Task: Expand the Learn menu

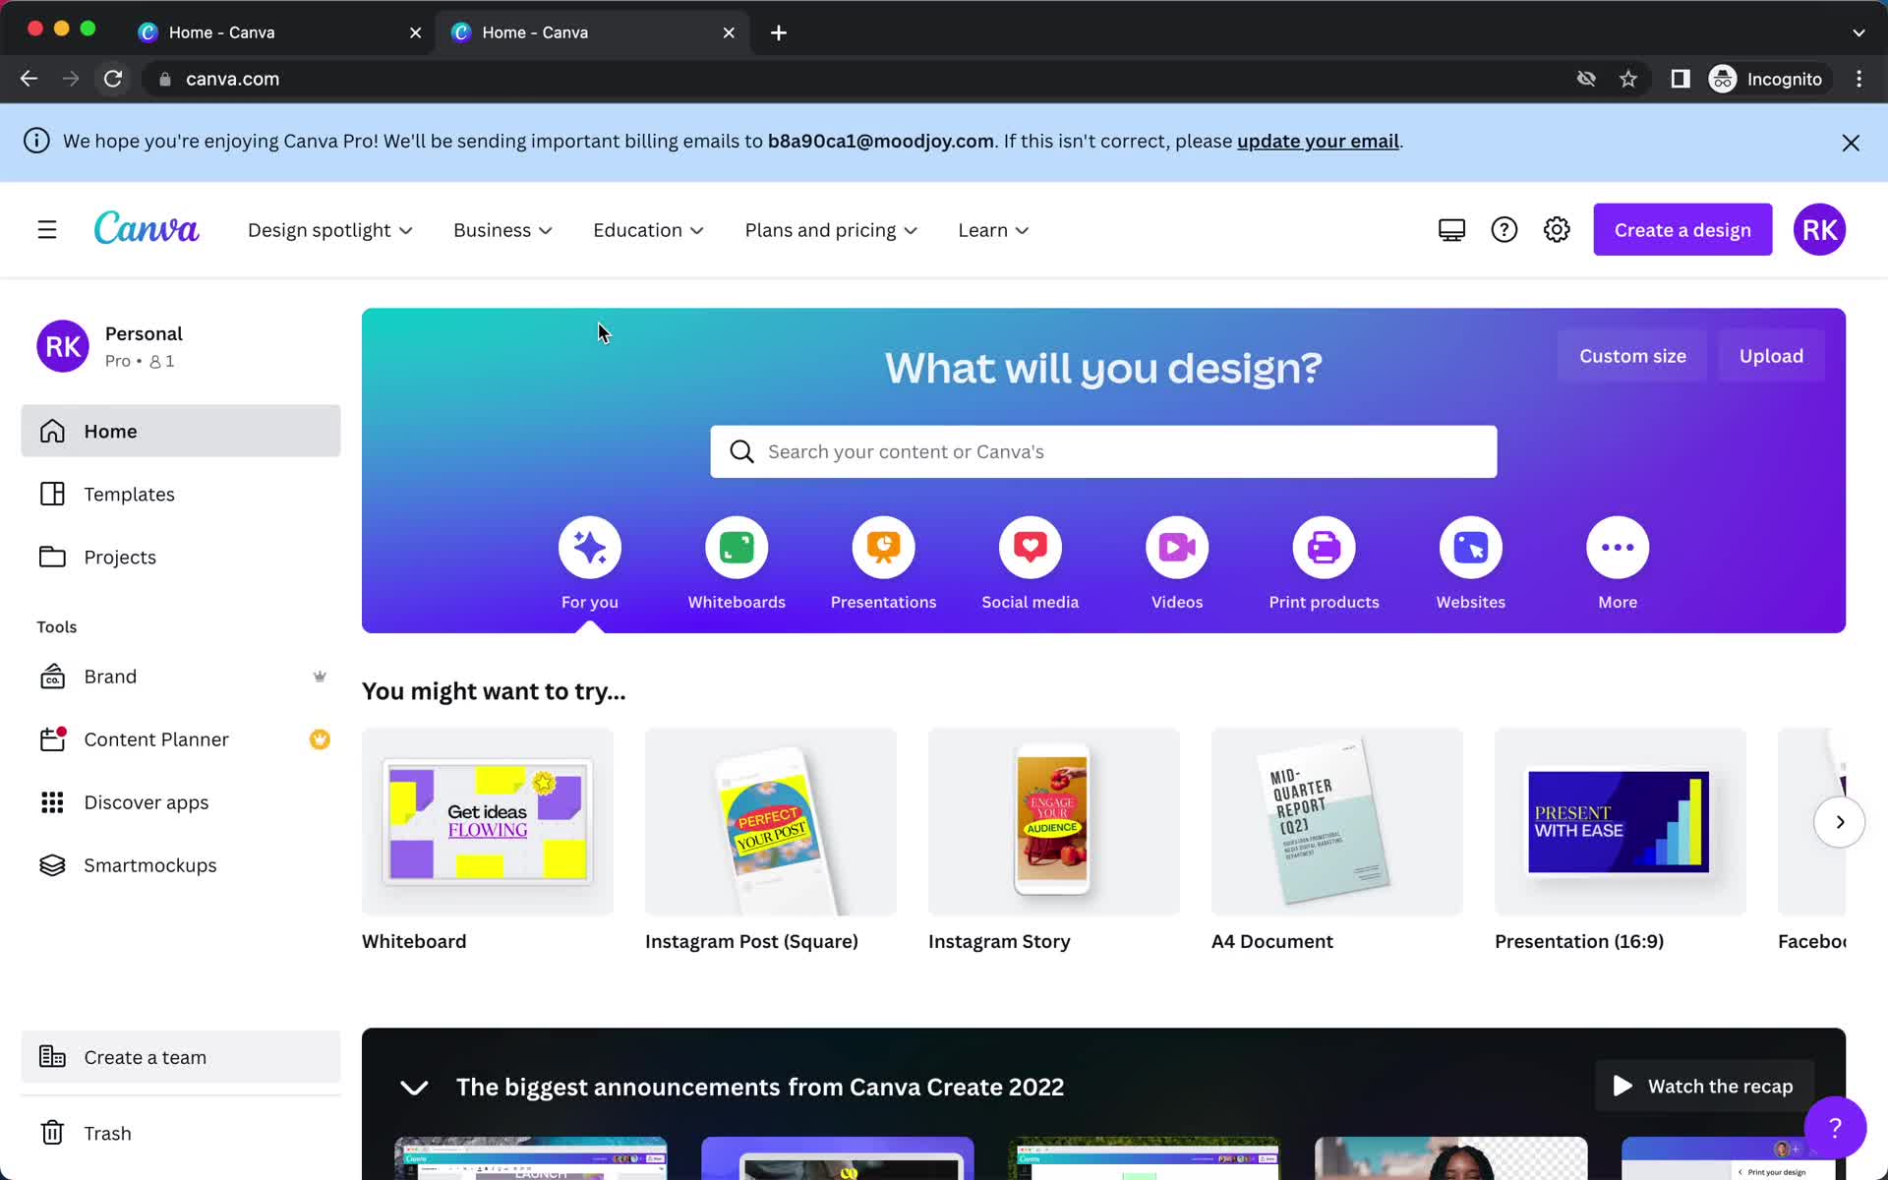Action: tap(993, 230)
